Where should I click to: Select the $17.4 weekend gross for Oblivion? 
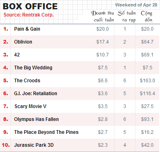pos(102,42)
